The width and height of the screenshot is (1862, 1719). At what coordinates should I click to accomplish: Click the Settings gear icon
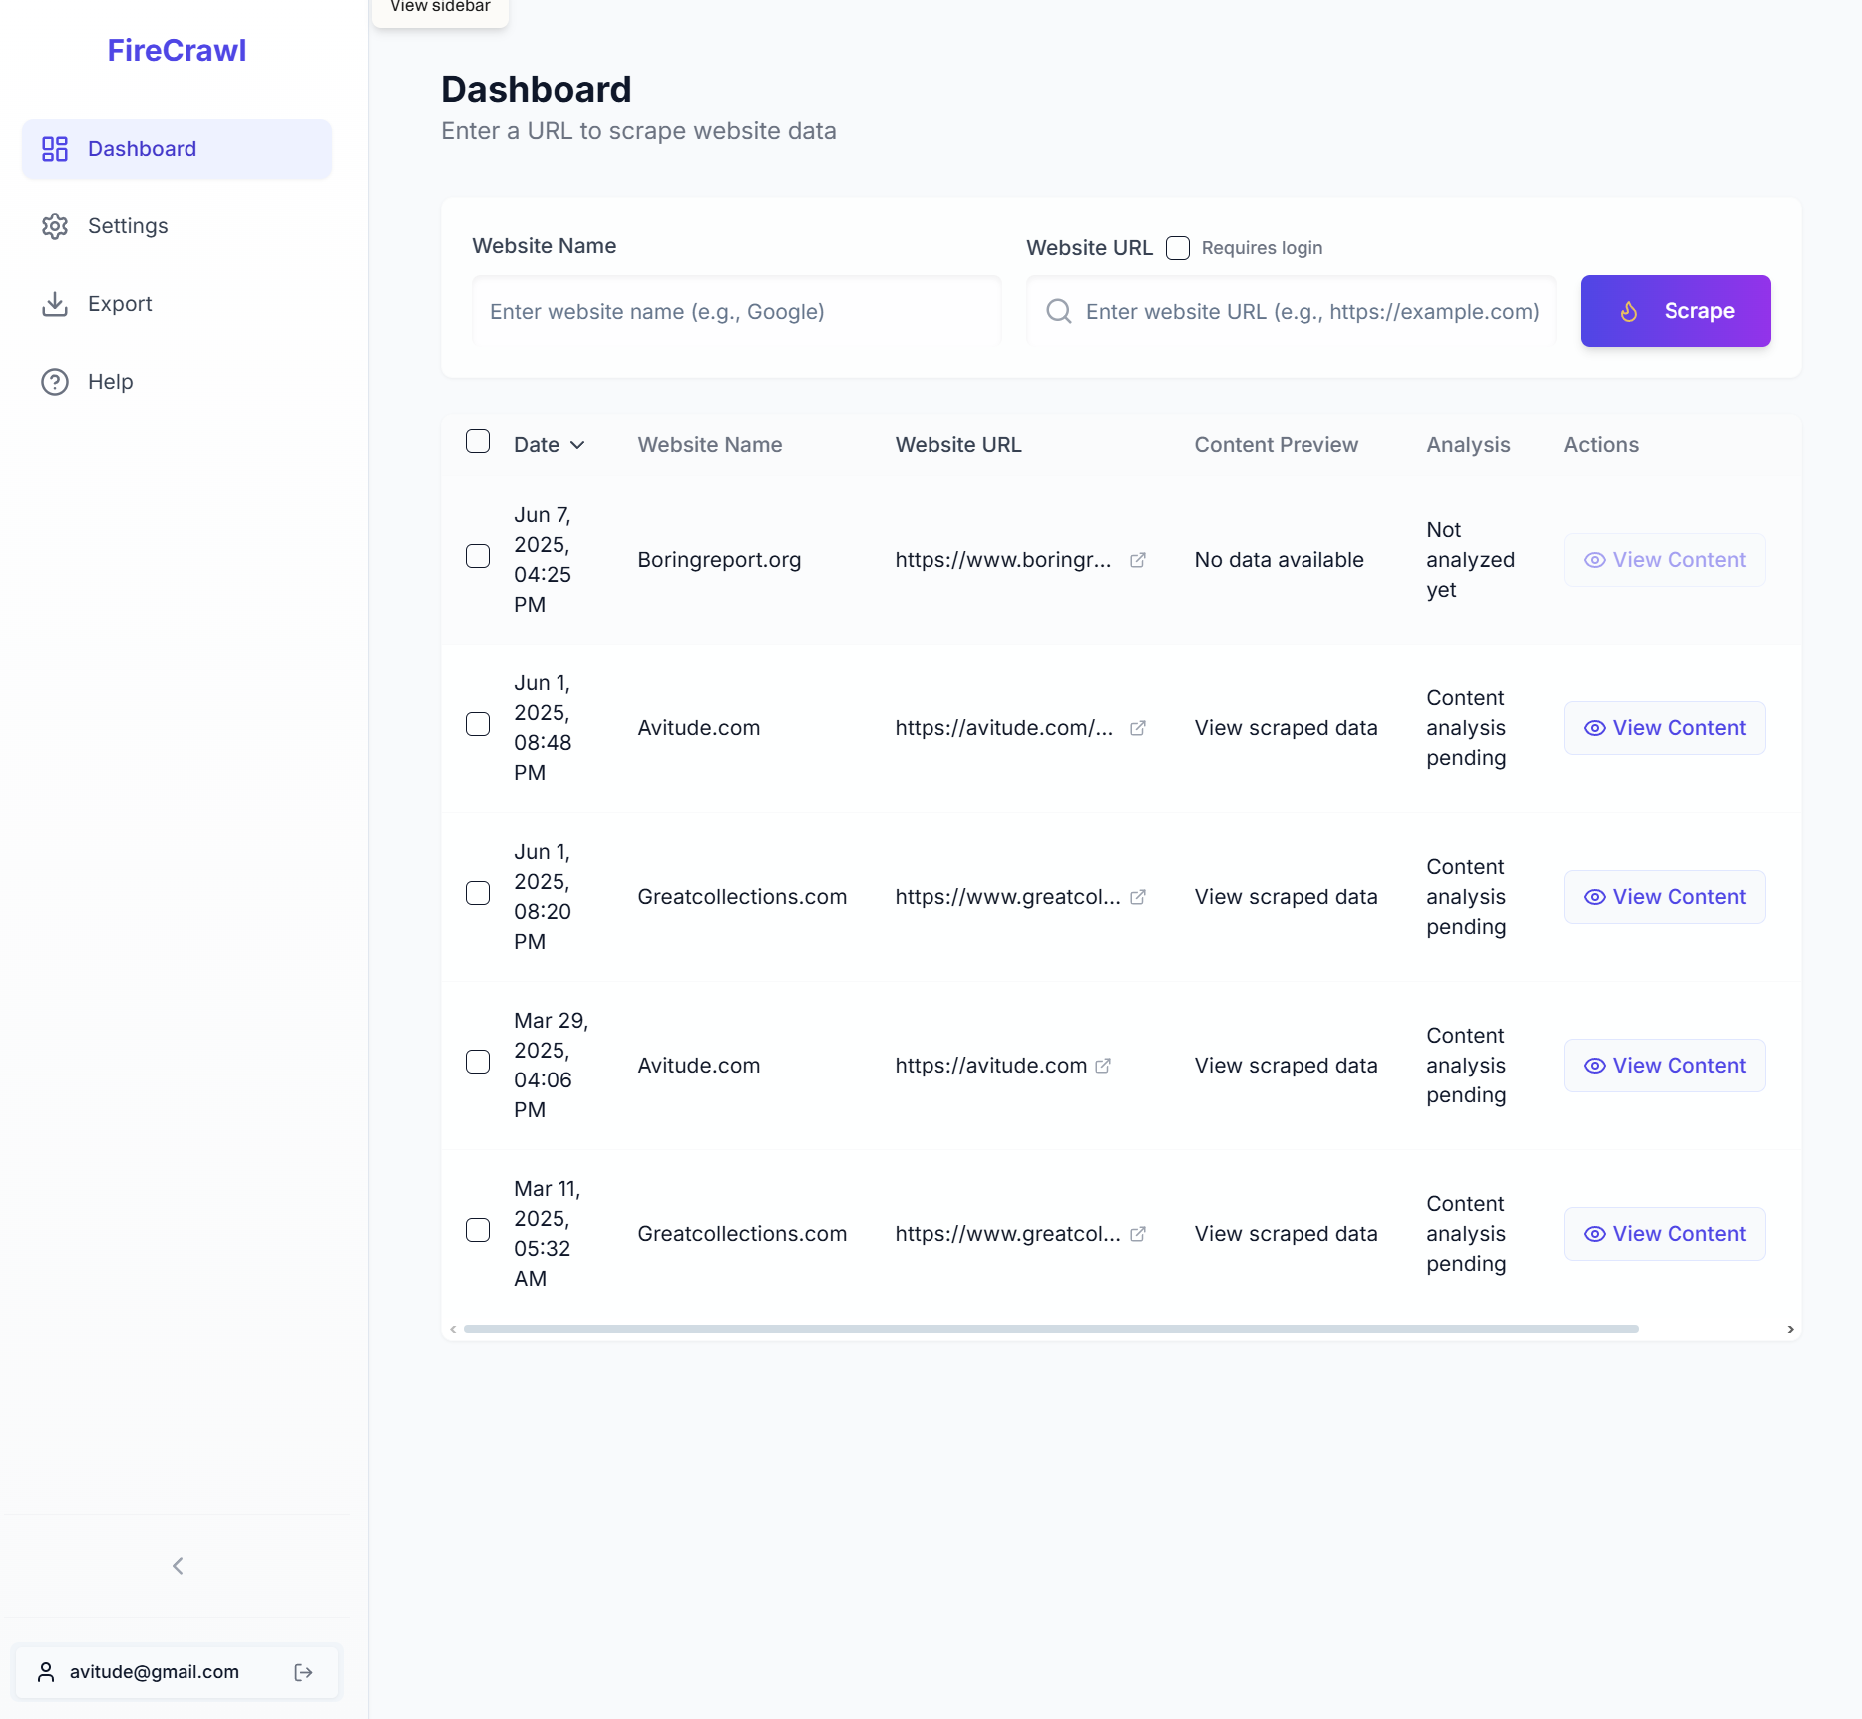tap(55, 226)
